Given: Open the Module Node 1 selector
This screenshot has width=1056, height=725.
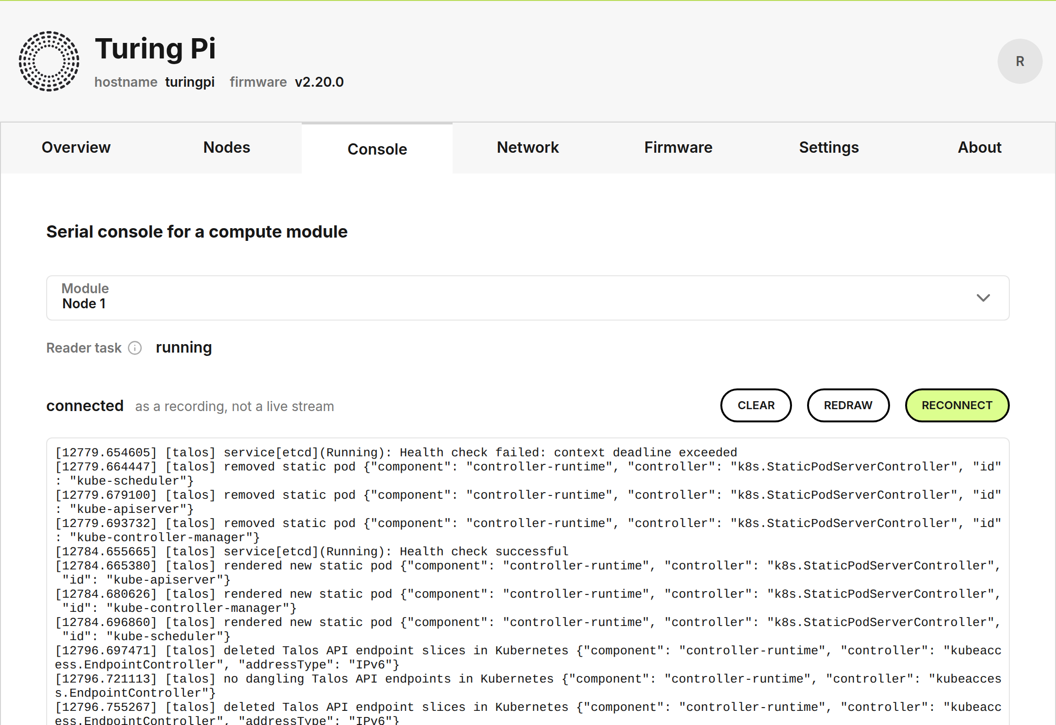Looking at the screenshot, I should (x=528, y=298).
